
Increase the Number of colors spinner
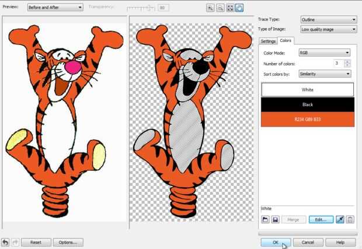(x=347, y=61)
